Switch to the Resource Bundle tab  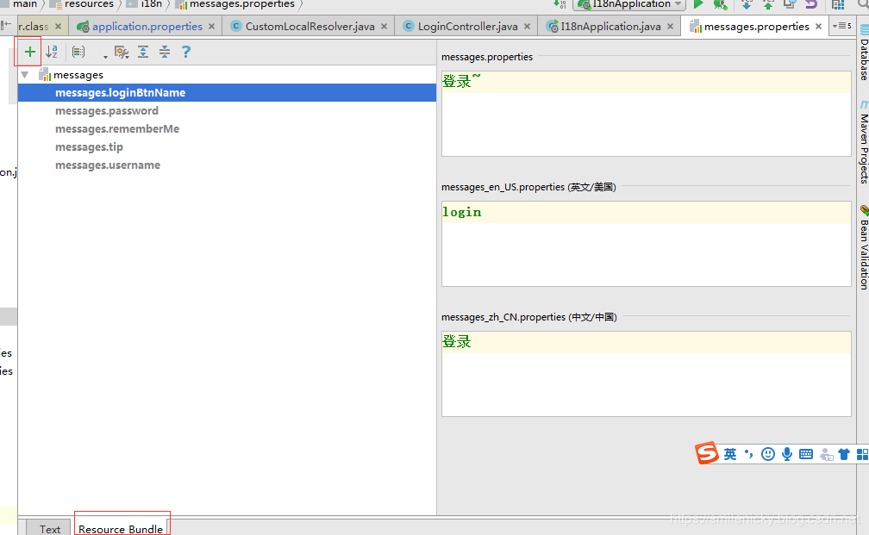[121, 529]
